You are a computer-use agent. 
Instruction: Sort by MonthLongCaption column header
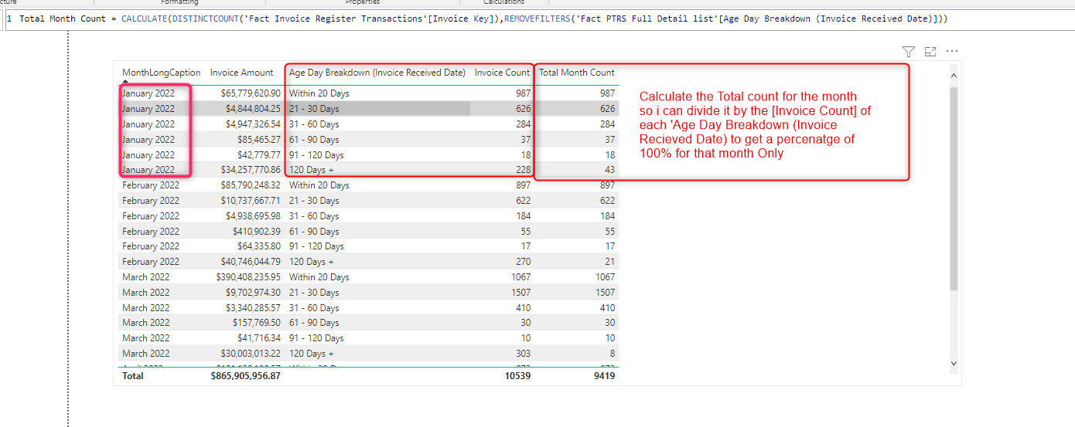point(161,73)
